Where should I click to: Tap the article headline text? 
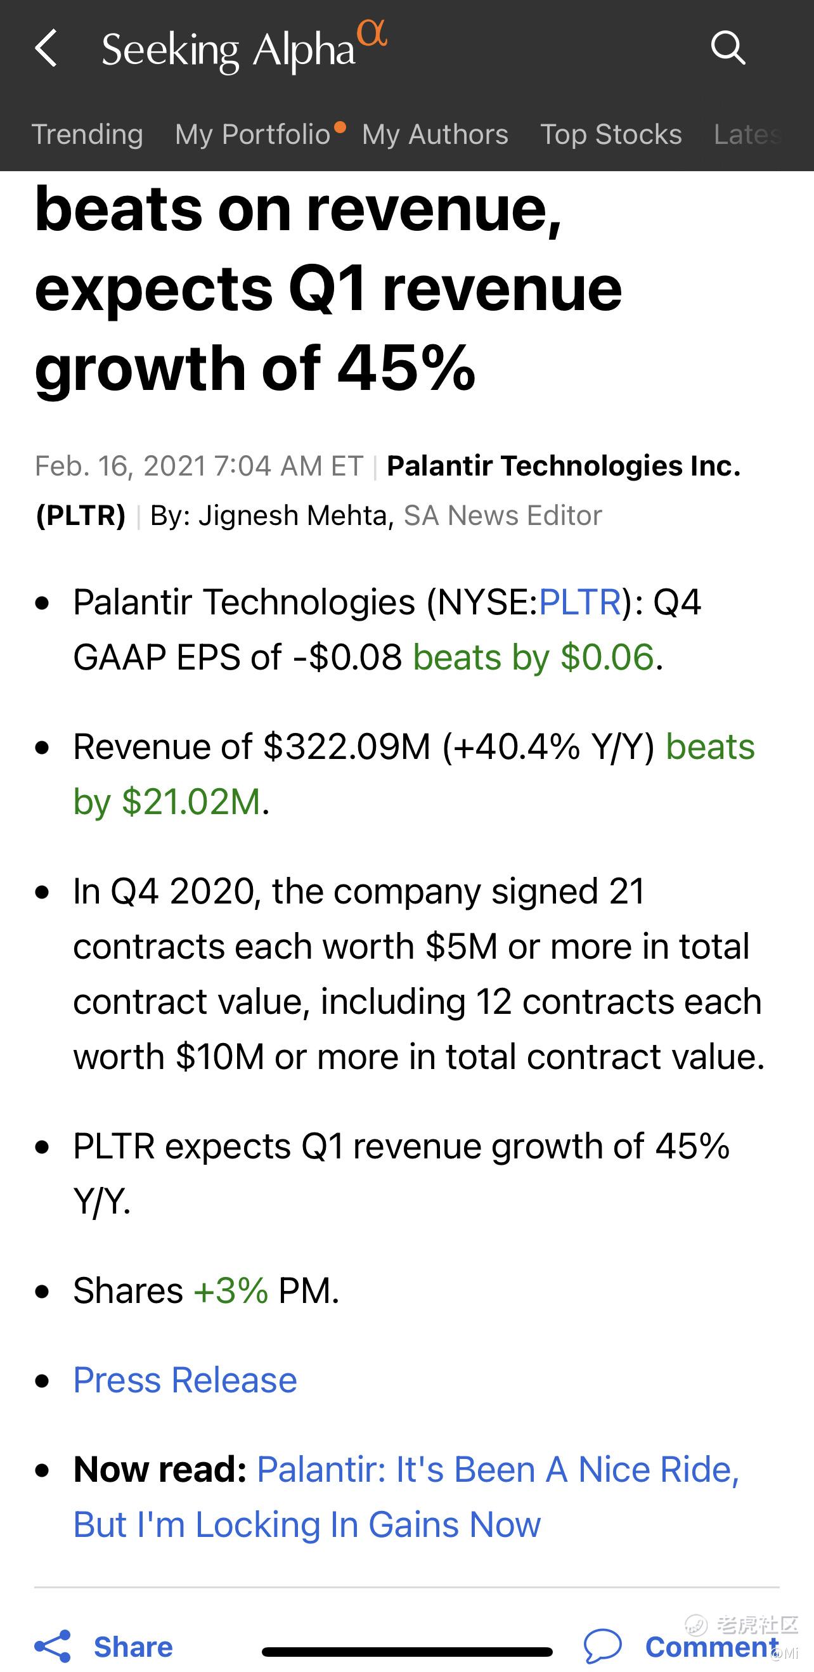tap(328, 289)
